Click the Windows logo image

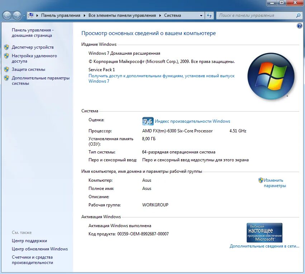(271, 76)
